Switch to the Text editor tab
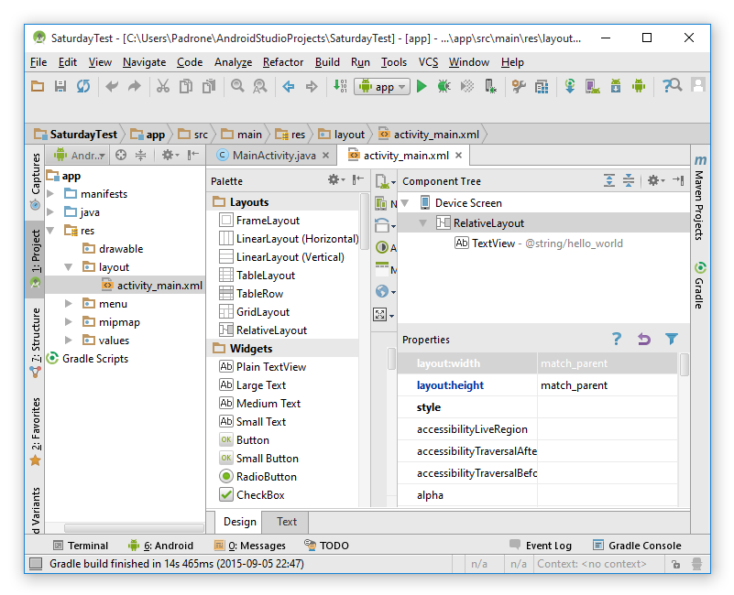 tap(287, 522)
